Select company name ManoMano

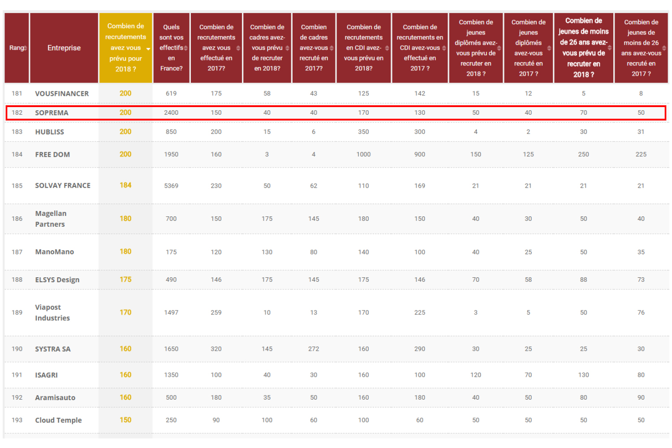[55, 252]
